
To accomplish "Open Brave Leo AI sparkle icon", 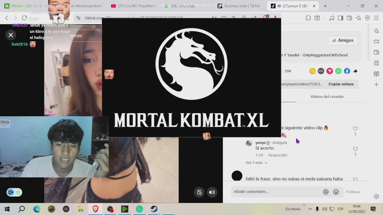I will pos(358,18).
